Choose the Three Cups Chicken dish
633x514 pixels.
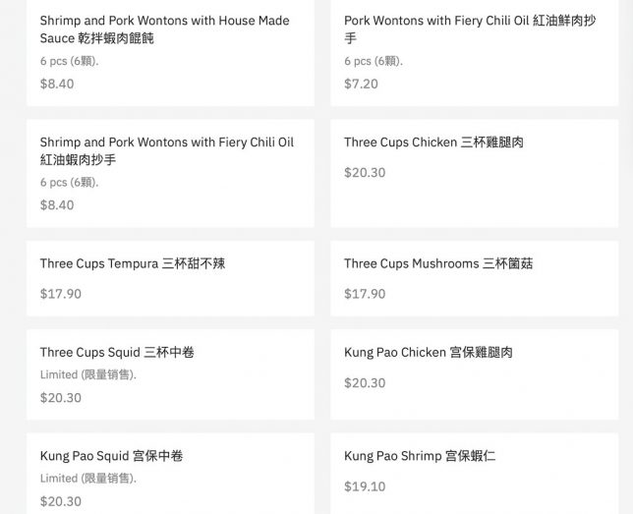pos(433,143)
